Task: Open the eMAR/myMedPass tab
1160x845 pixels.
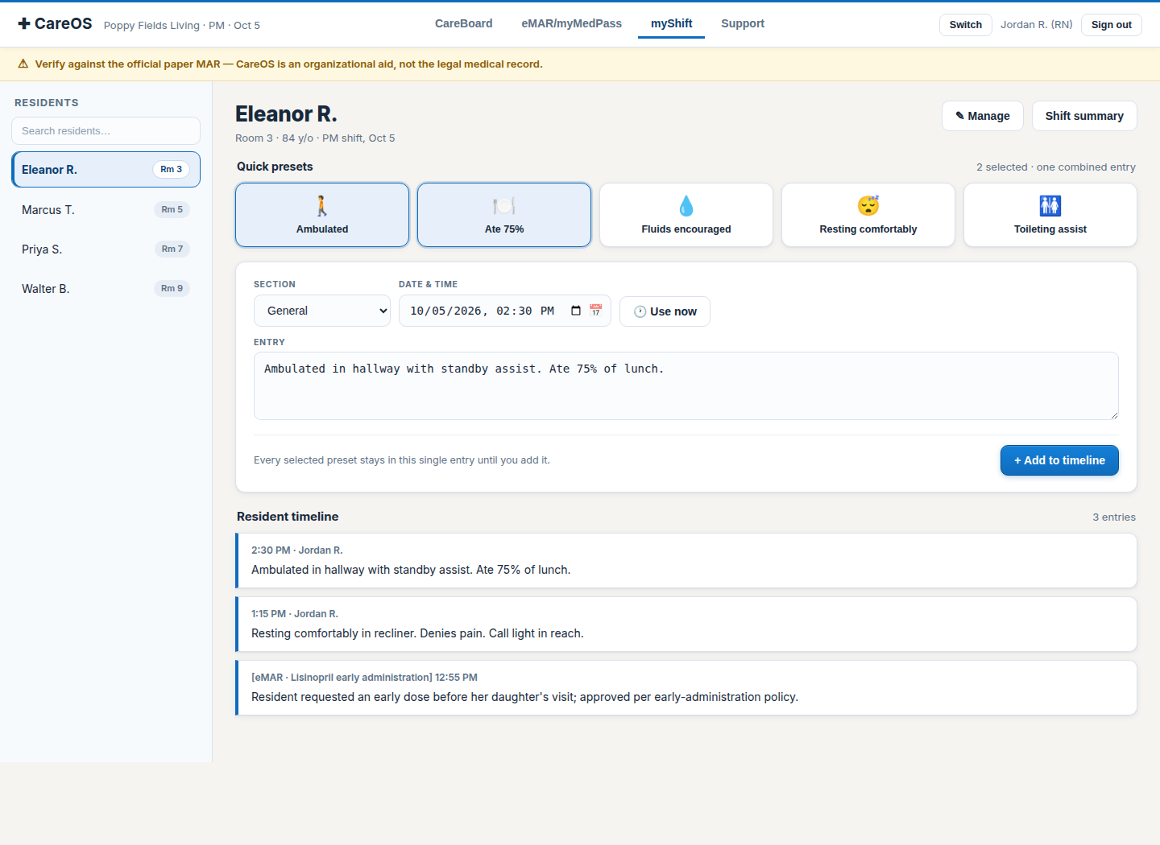Action: pyautogui.click(x=572, y=23)
